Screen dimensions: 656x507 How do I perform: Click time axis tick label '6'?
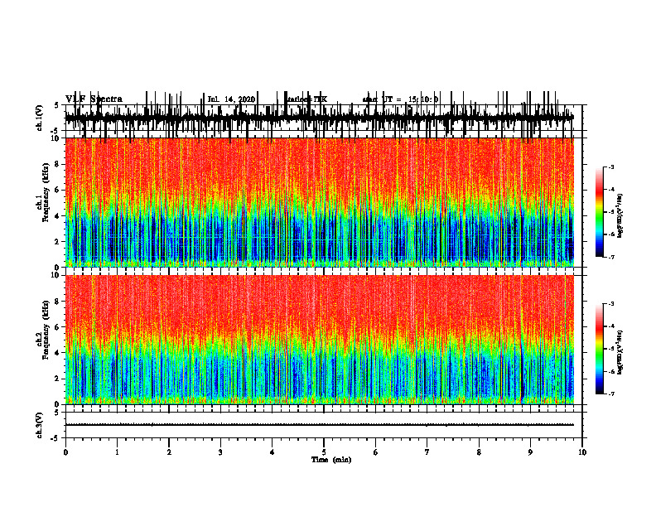click(375, 452)
